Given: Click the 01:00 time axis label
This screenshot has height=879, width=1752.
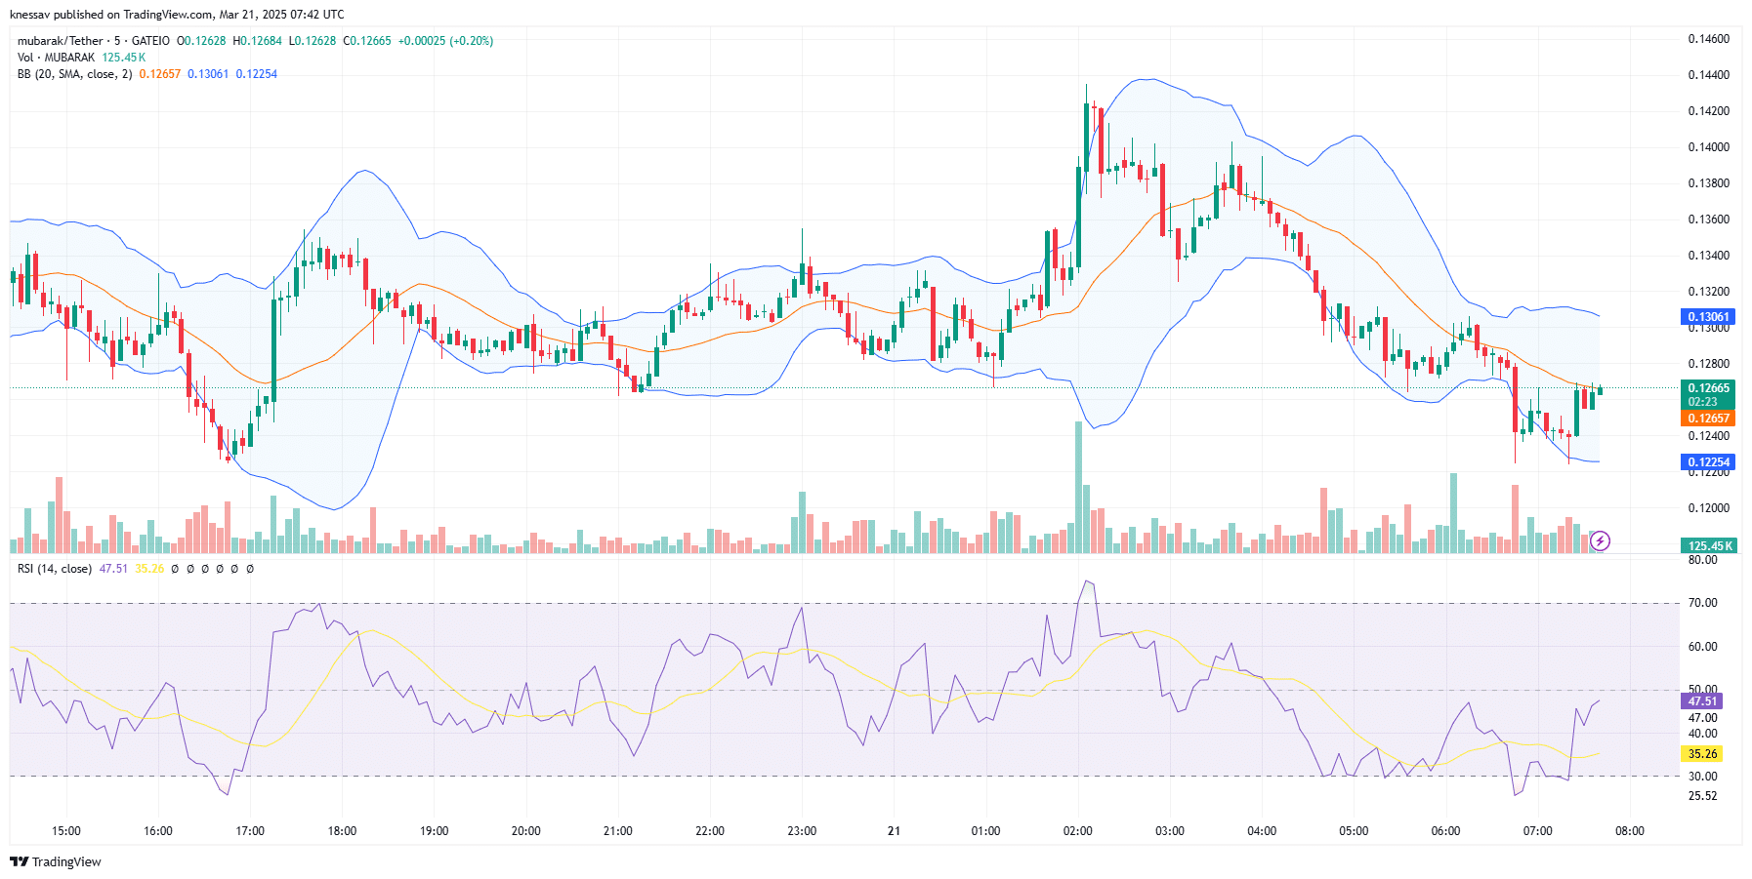Looking at the screenshot, I should (x=985, y=831).
